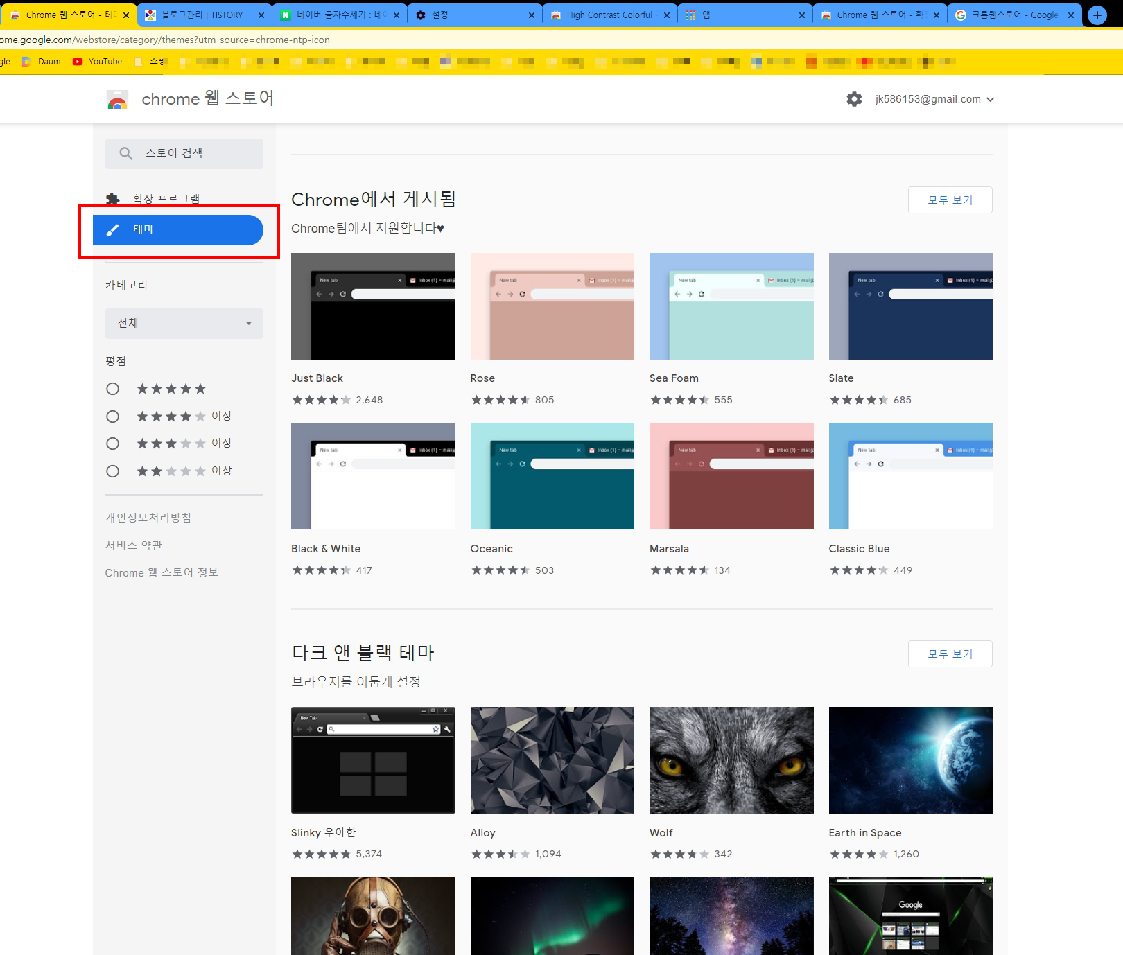
Task: Open the Slinky 우아한 theme thumbnail
Action: click(x=373, y=760)
